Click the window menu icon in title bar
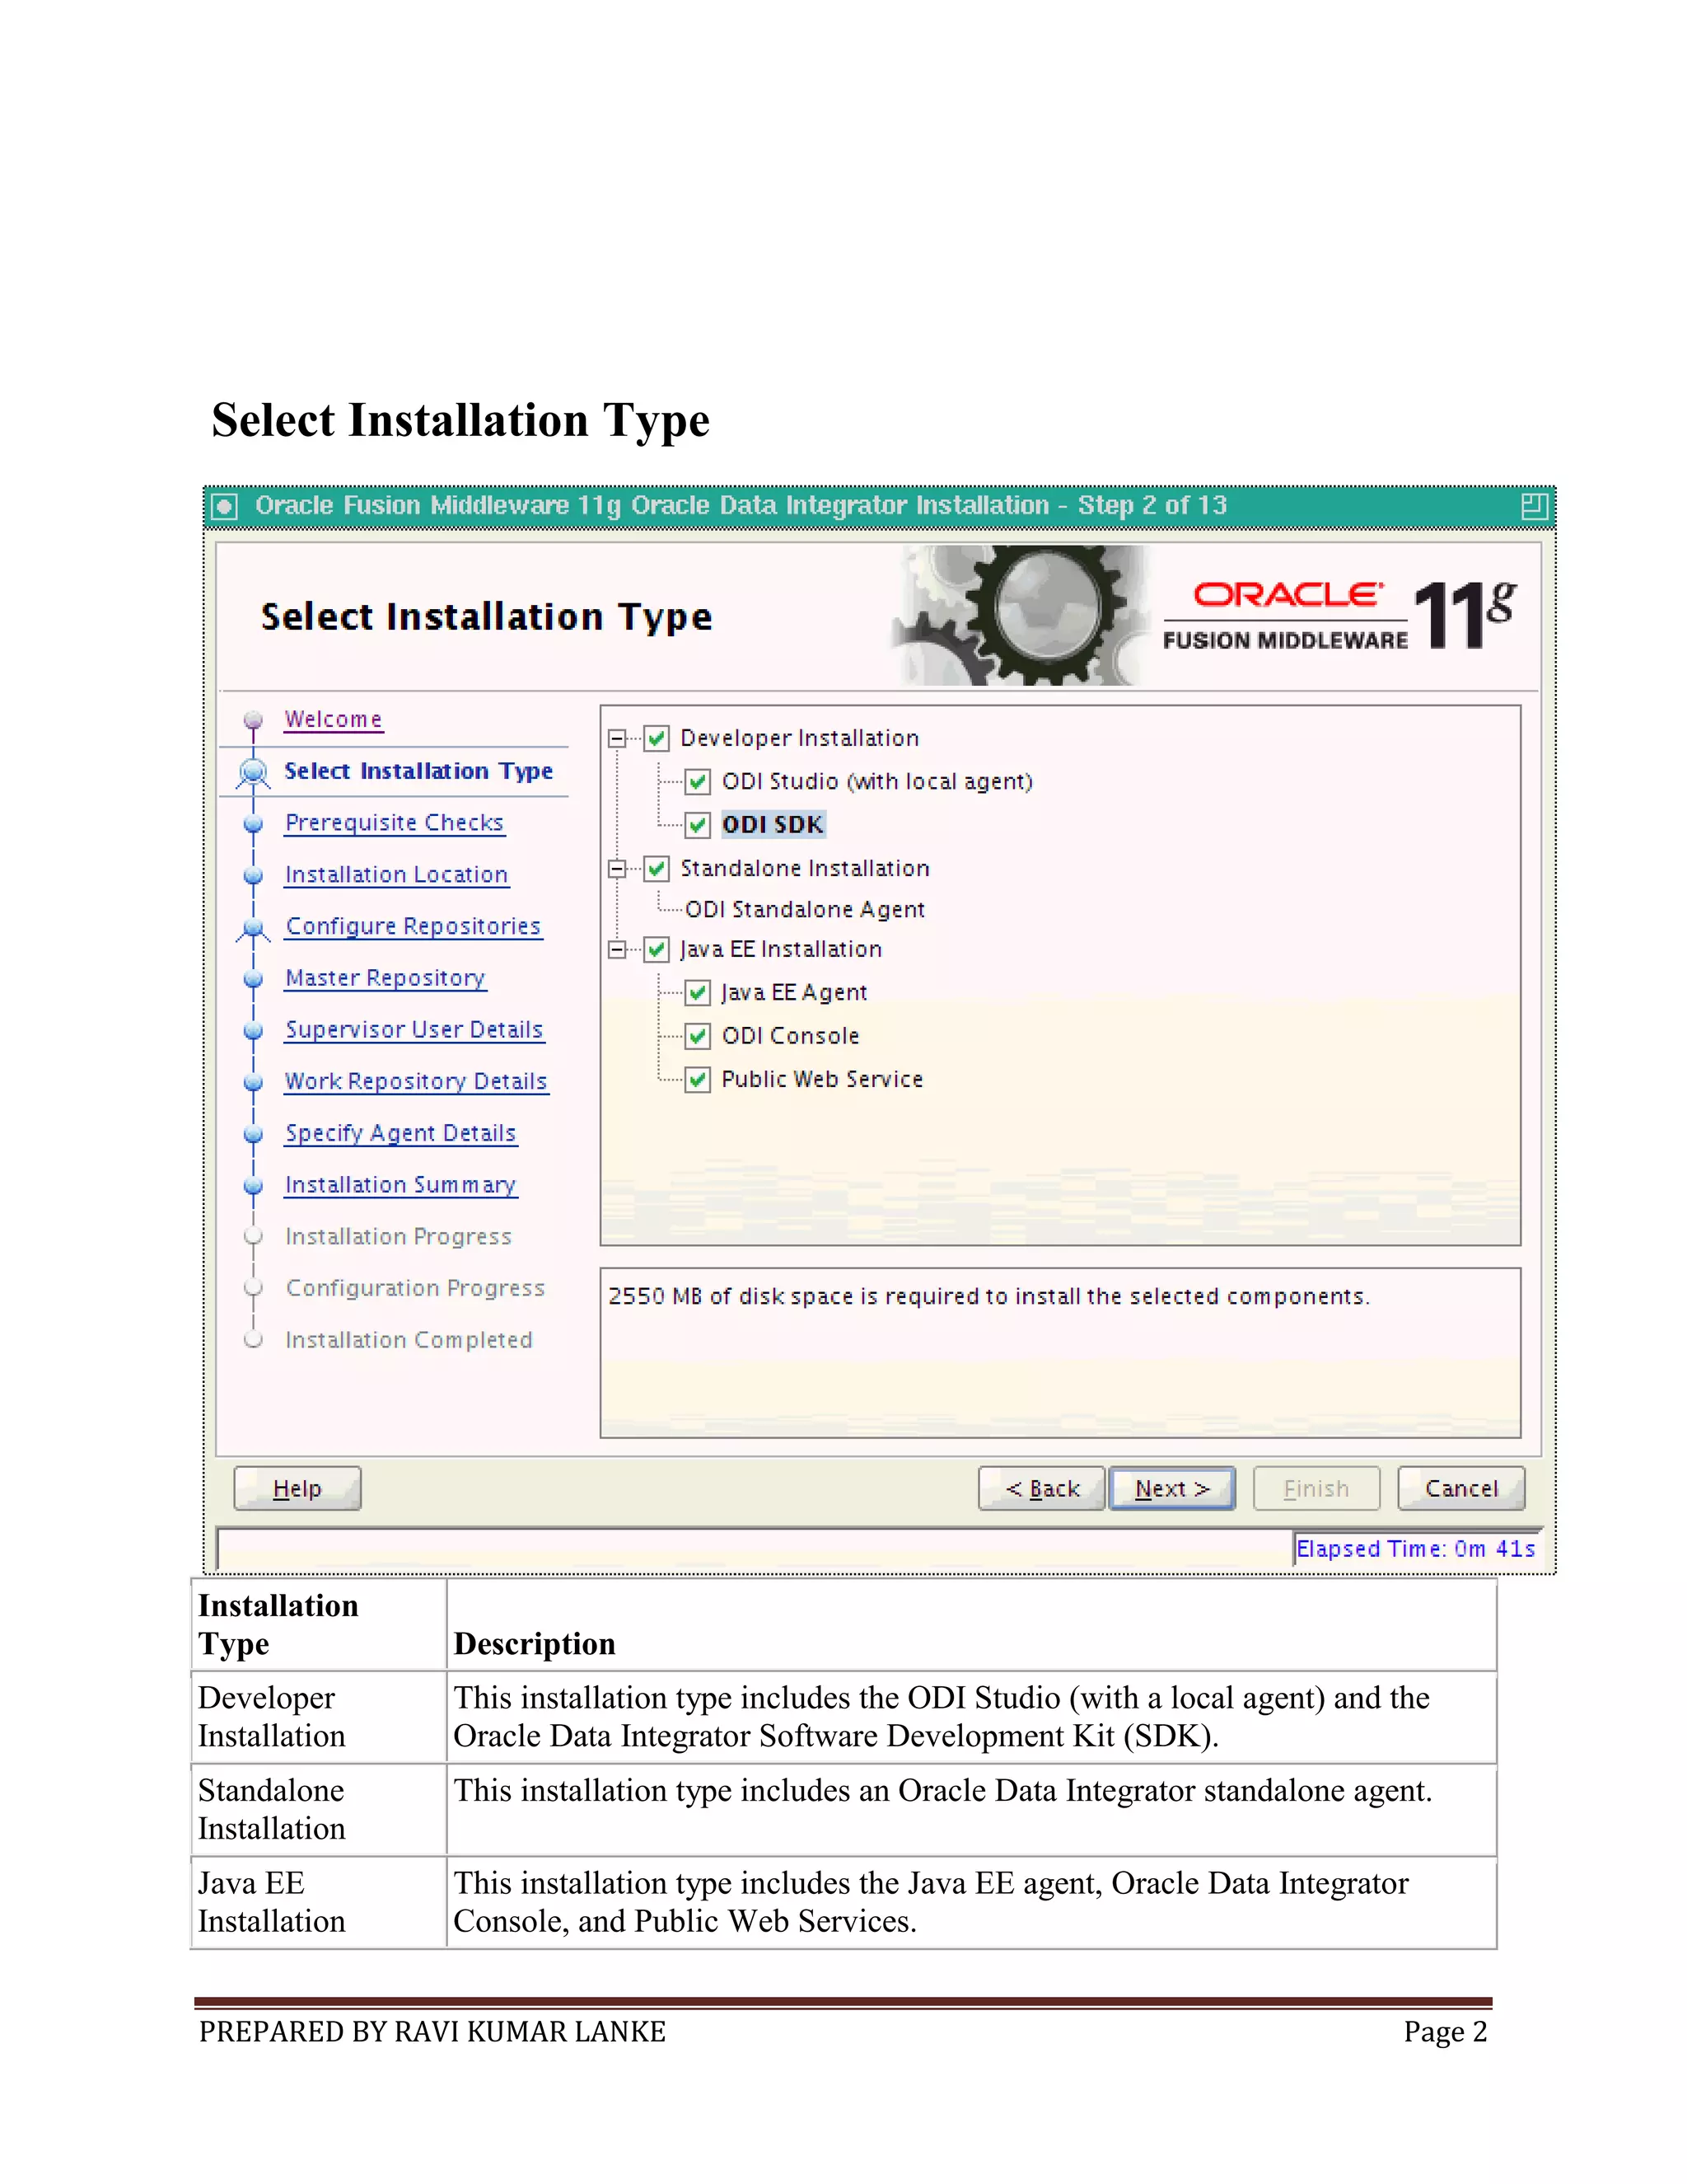The height and width of the screenshot is (2184, 1687). tap(226, 507)
